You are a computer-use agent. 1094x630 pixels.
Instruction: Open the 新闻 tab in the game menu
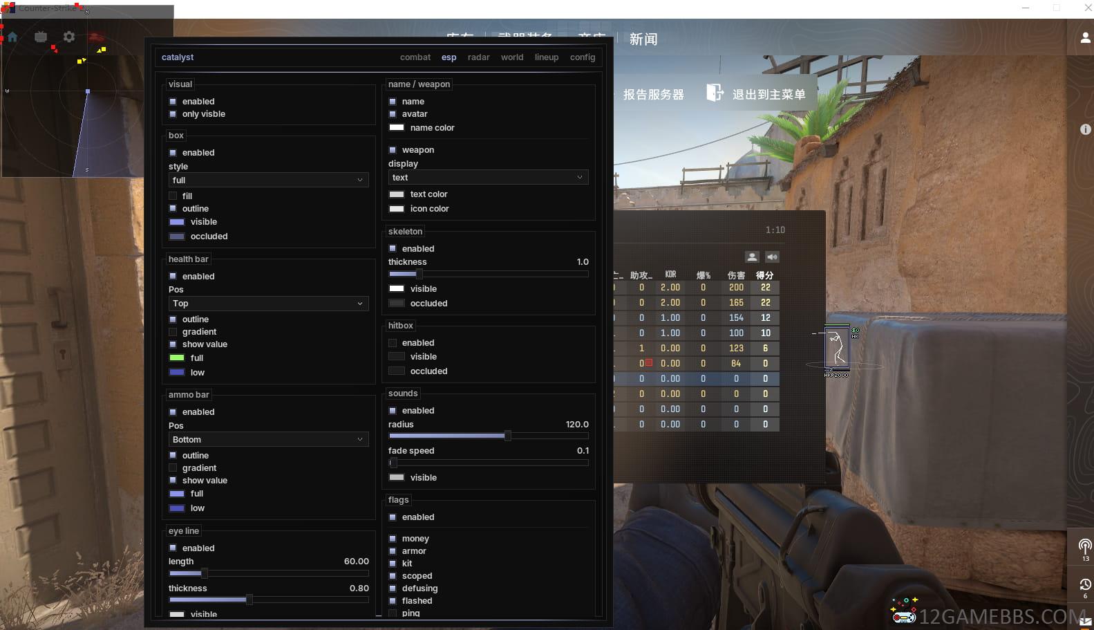click(x=643, y=39)
